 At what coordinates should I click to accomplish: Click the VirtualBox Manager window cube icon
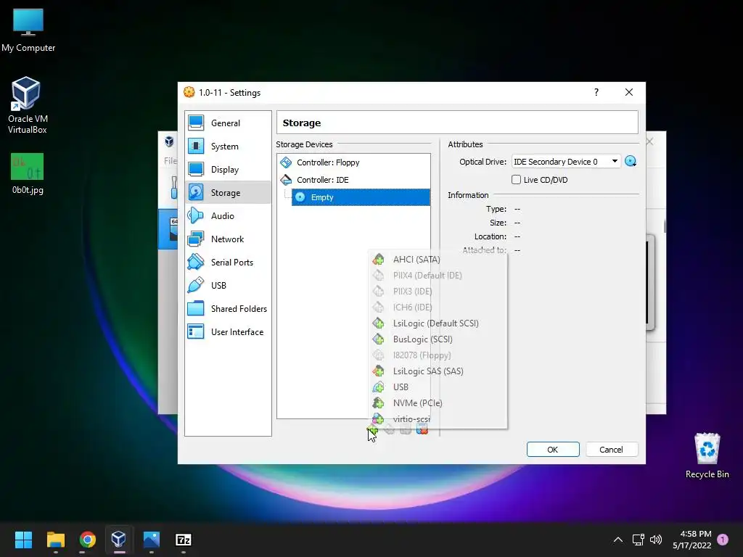[x=169, y=141]
